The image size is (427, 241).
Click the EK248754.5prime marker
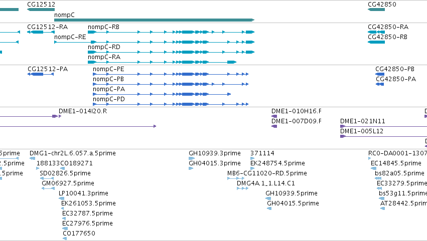point(252,168)
